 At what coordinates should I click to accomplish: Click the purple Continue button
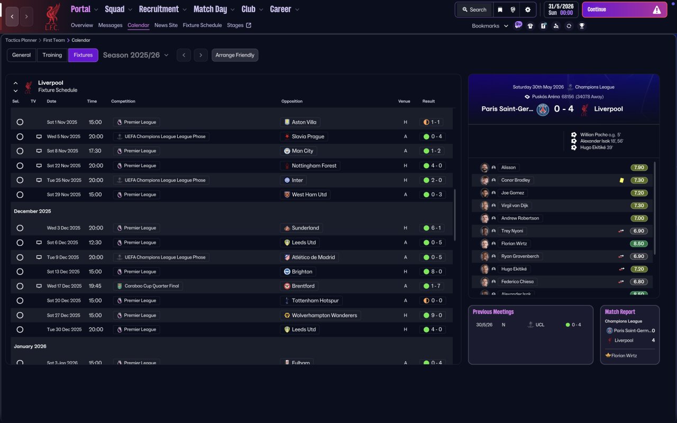[624, 10]
